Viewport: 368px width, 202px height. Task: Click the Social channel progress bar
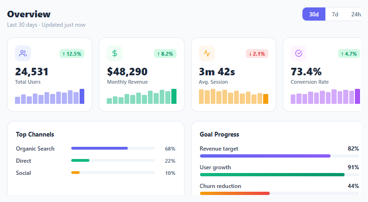113,173
